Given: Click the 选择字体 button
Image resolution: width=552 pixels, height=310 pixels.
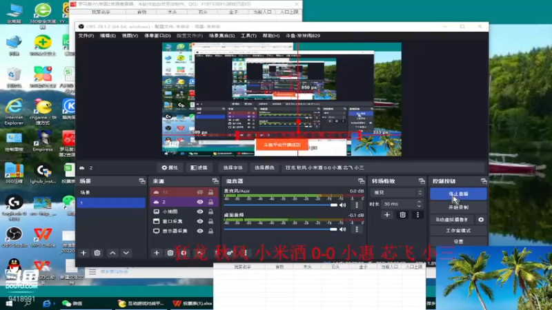Looking at the screenshot, I should (x=233, y=167).
